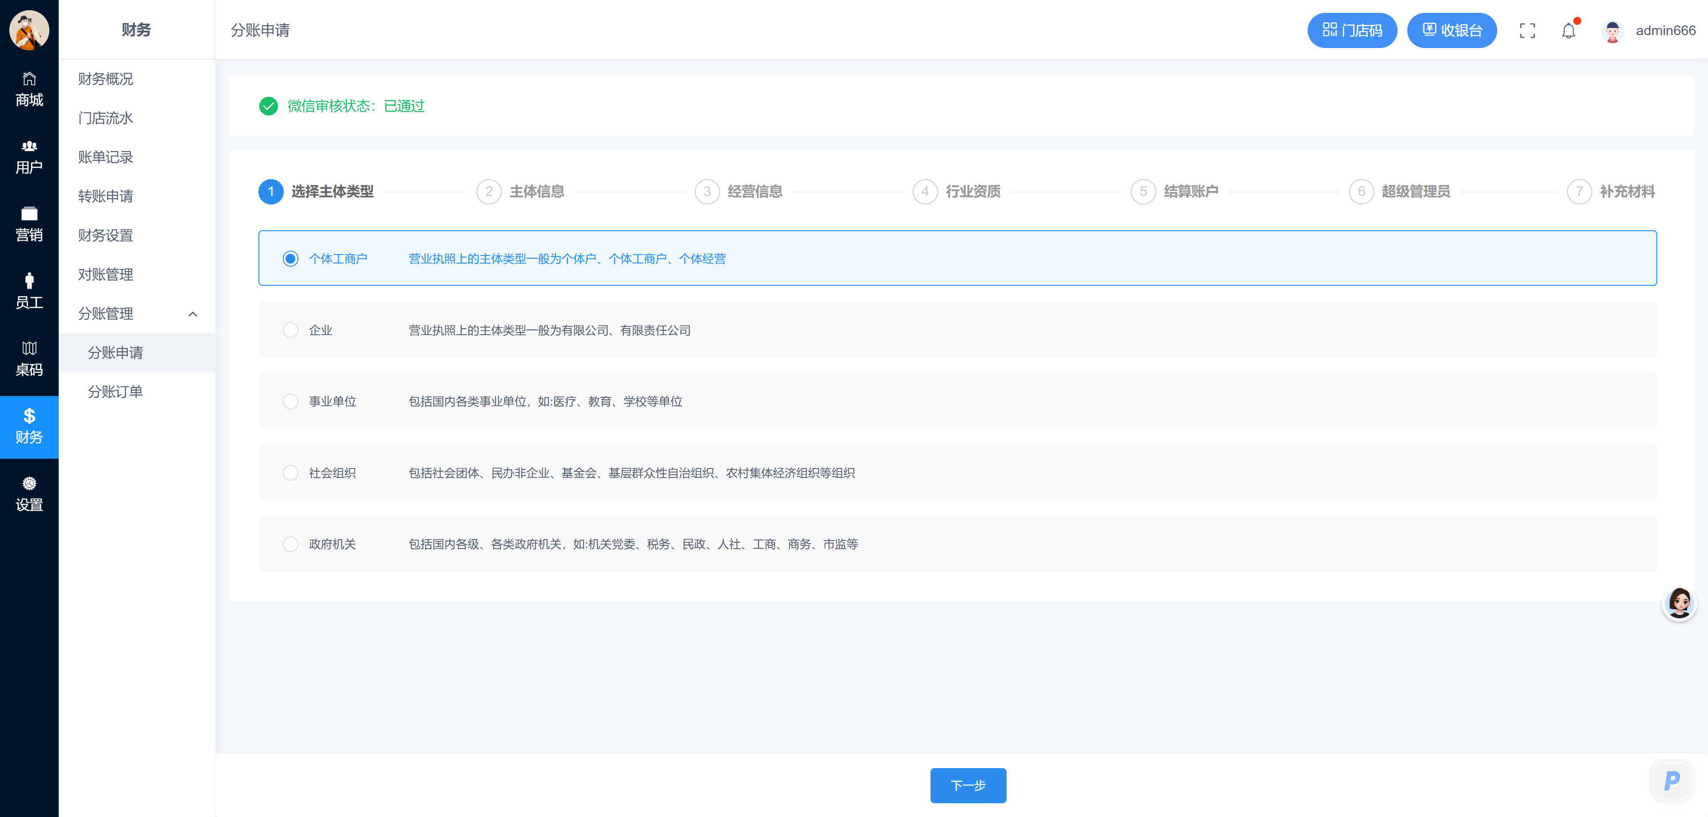
Task: Click step 1 选择主体类型
Action: coord(316,192)
